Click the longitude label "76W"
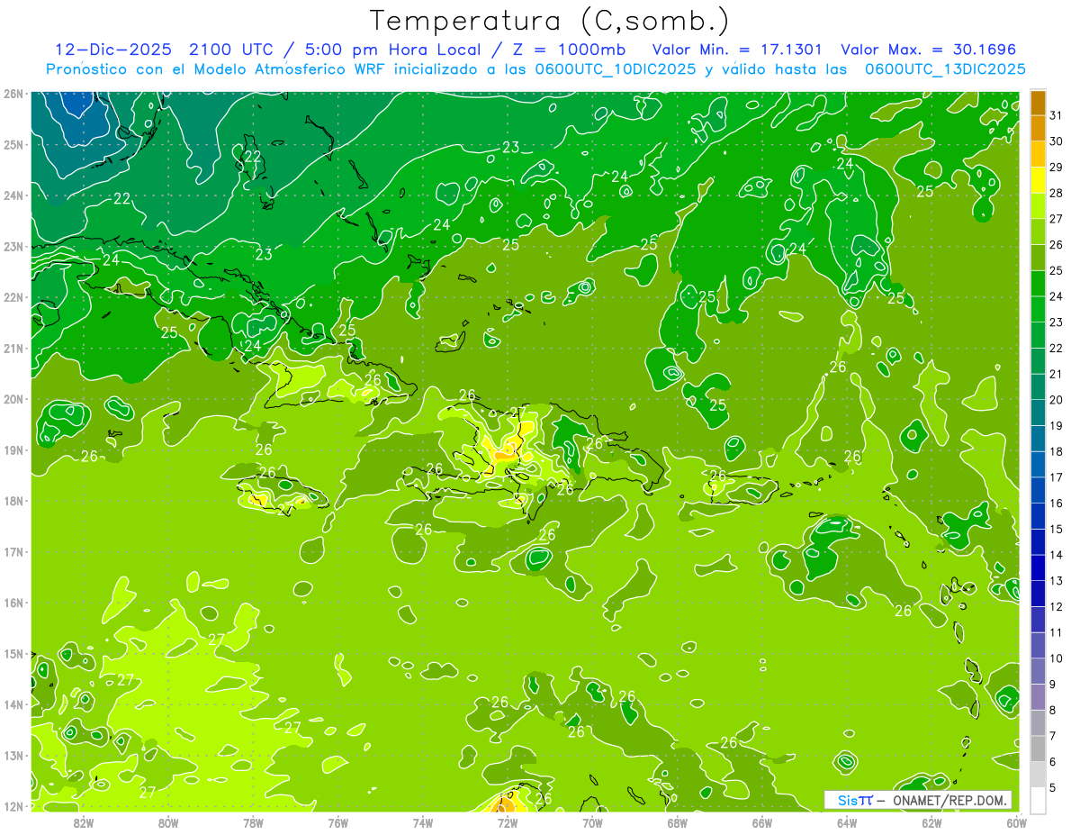The height and width of the screenshot is (835, 1080). point(337,821)
